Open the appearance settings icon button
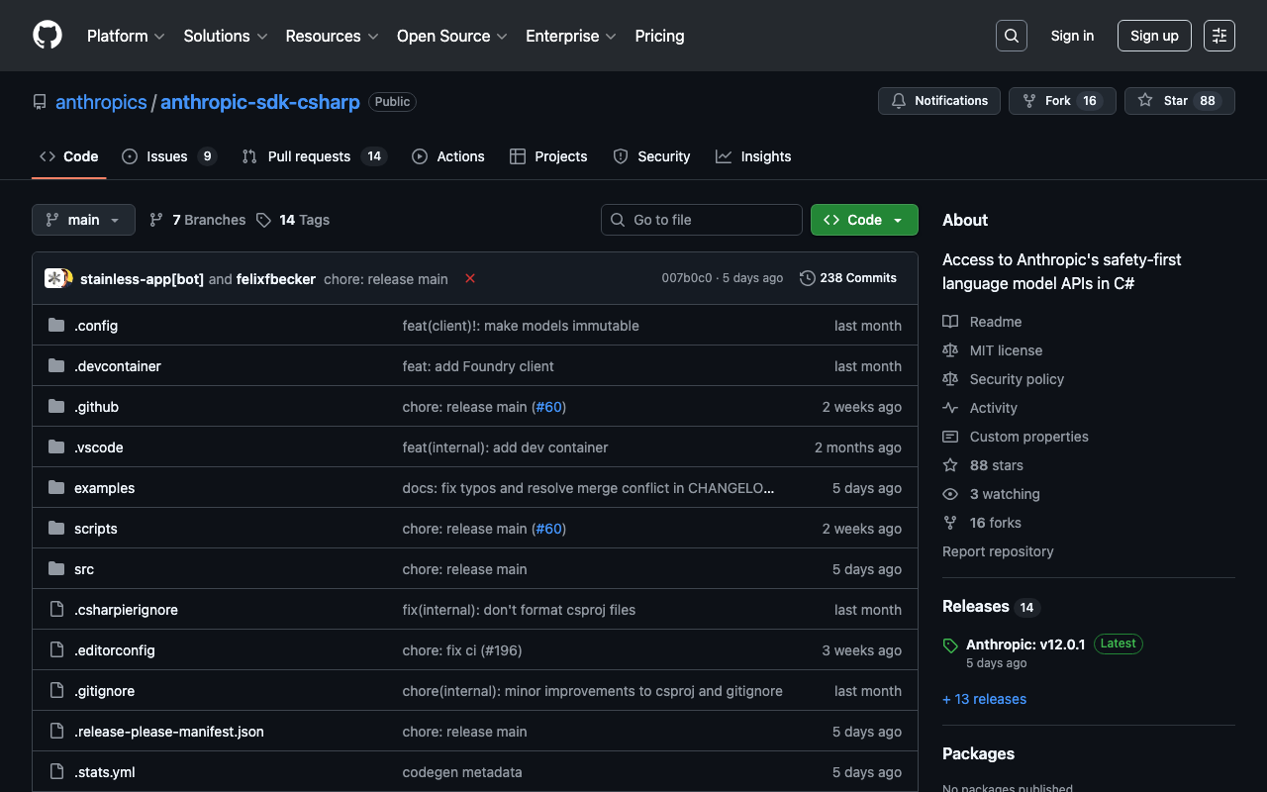 tap(1219, 36)
